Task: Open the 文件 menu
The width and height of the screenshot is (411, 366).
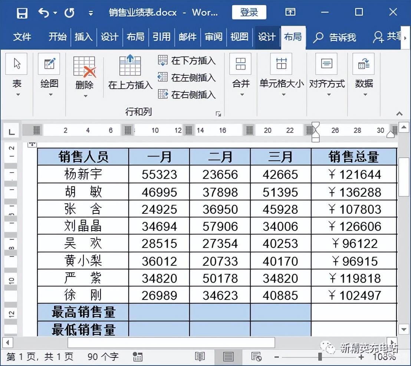Action: [22, 37]
